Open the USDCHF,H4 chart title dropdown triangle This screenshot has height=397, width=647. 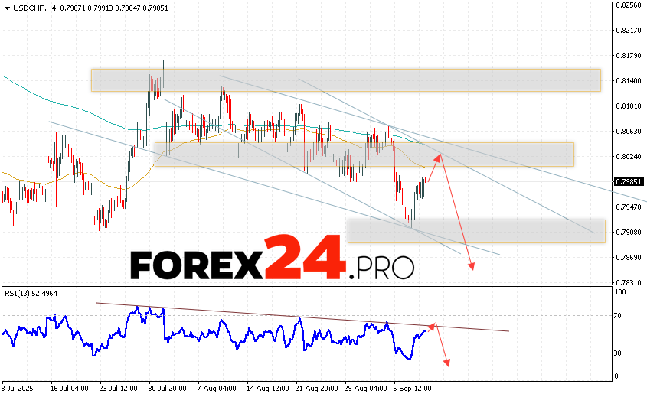(6, 8)
